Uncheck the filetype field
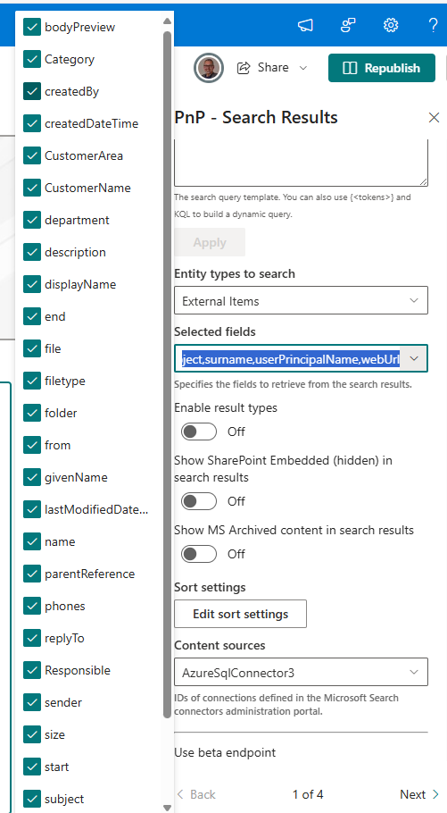 32,381
